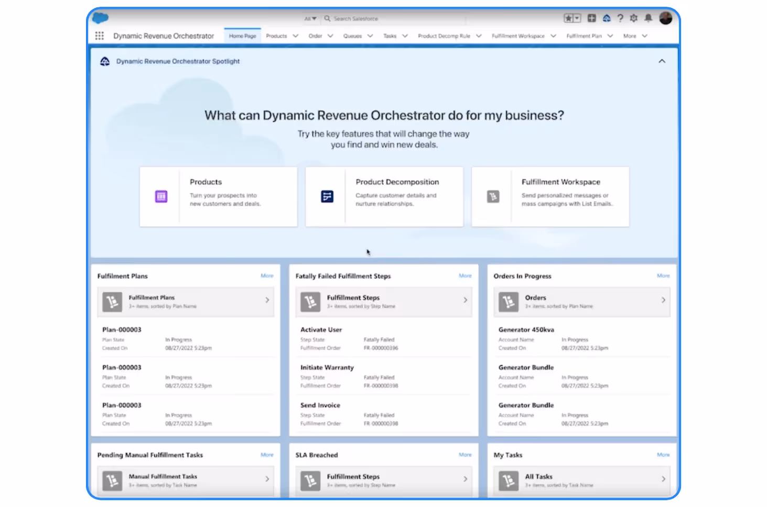Expand the Queues tab dropdown chevron
This screenshot has height=507, width=767.
pyautogui.click(x=370, y=36)
